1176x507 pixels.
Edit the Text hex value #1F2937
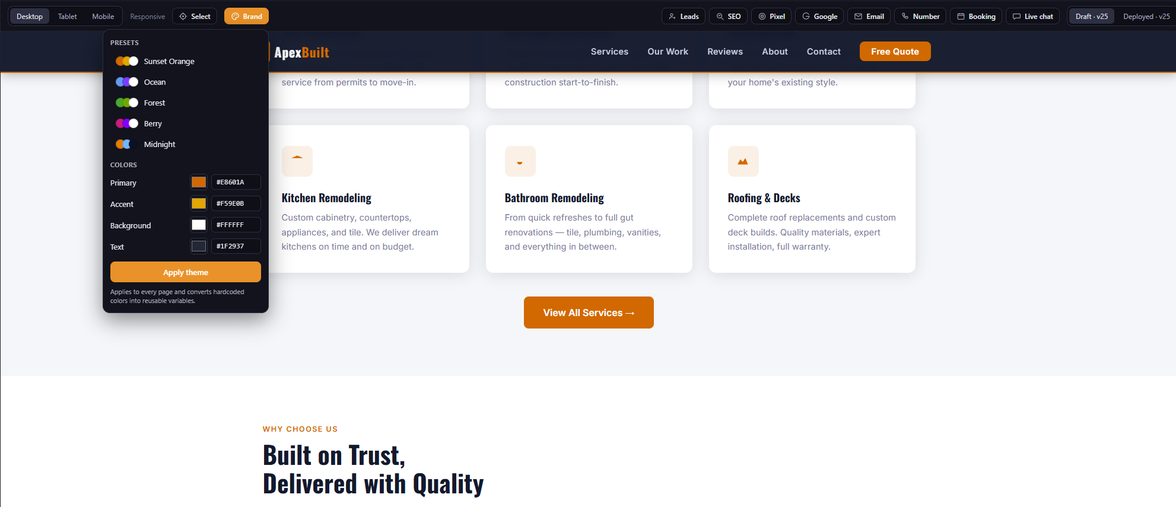click(236, 246)
